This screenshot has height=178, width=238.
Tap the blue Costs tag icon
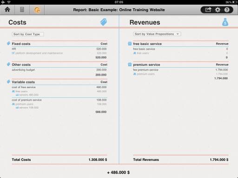pos(104,22)
